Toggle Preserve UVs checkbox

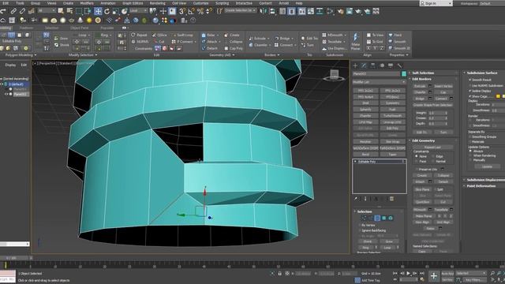(x=417, y=169)
